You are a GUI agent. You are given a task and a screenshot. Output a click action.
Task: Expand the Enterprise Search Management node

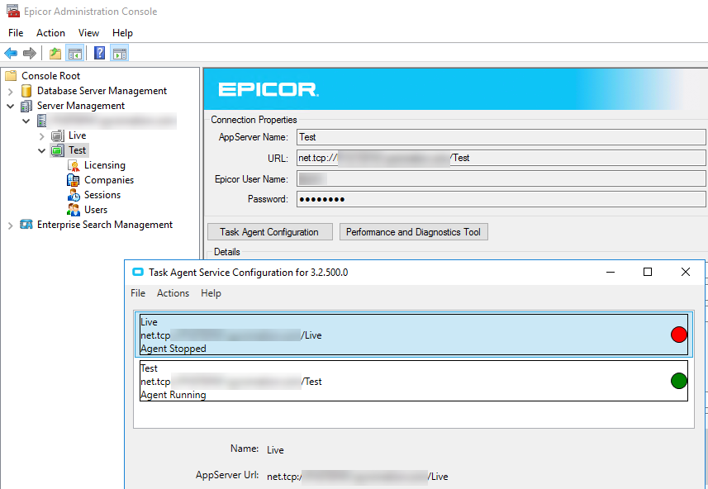(11, 226)
